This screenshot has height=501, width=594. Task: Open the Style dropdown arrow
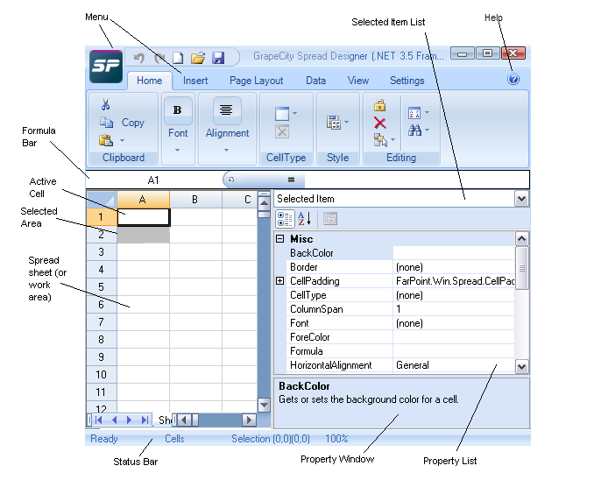(346, 123)
